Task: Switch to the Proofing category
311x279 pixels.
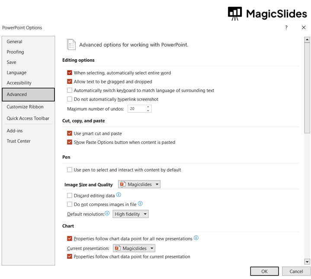Action: coord(16,52)
